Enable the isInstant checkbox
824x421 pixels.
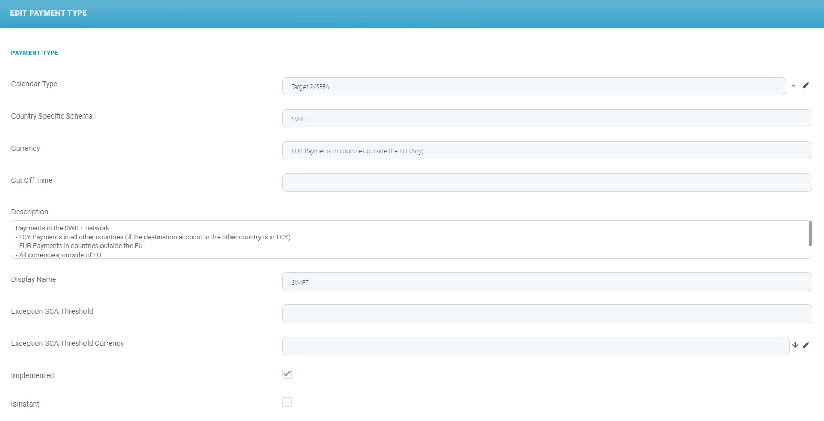[287, 402]
